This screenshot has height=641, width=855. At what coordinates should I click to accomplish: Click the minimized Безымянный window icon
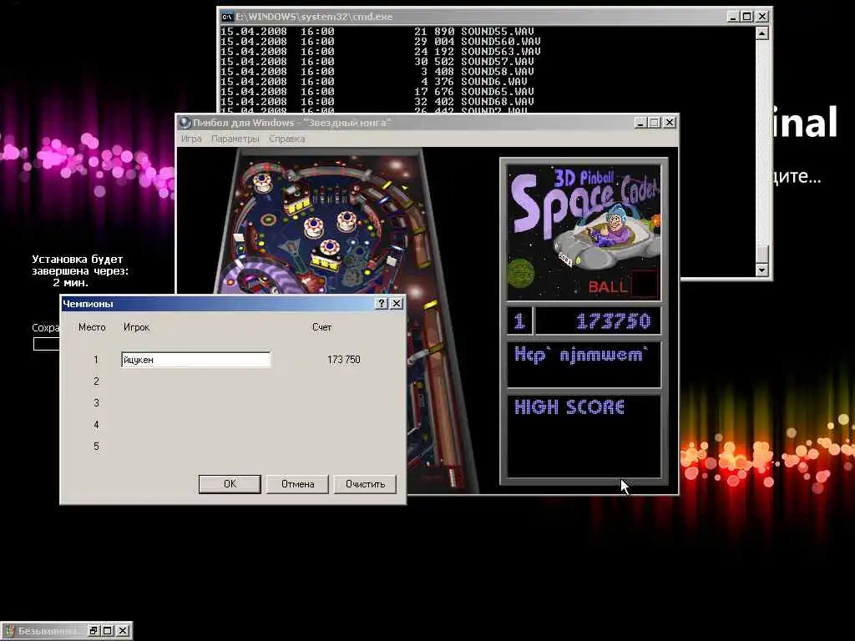[x=10, y=631]
